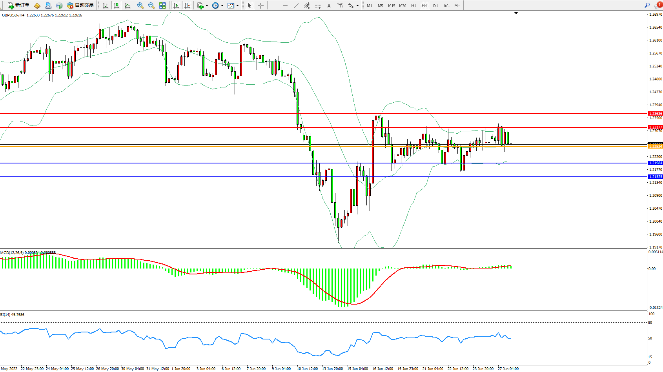This screenshot has height=372, width=663.
Task: Click the chart shift triangle marker
Action: click(x=516, y=13)
